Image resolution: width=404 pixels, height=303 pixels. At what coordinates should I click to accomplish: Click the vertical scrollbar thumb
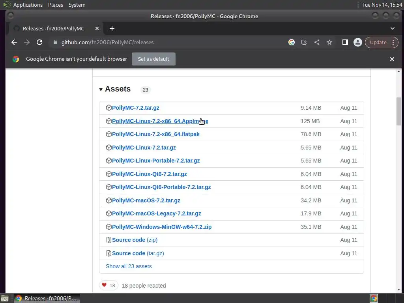point(398,111)
